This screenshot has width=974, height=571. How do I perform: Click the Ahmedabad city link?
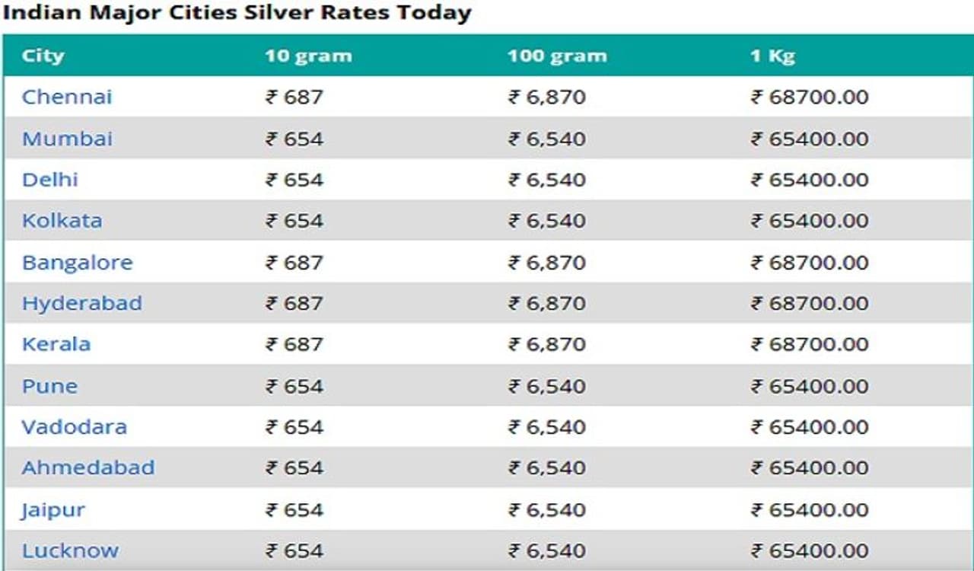click(88, 467)
